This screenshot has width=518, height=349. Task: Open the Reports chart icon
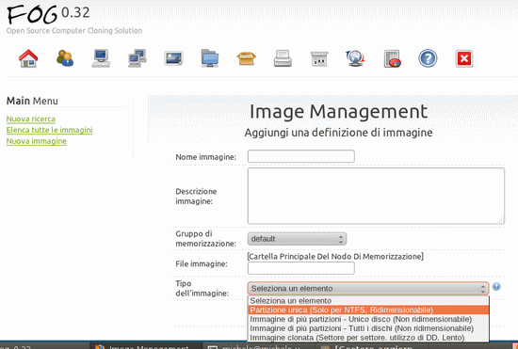click(x=392, y=58)
